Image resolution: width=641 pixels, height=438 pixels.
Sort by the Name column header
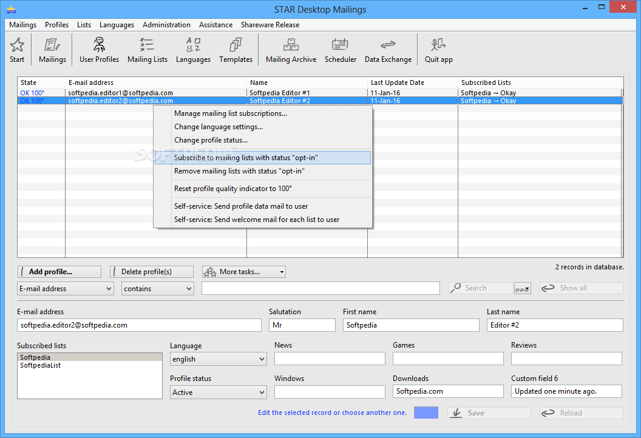(307, 83)
